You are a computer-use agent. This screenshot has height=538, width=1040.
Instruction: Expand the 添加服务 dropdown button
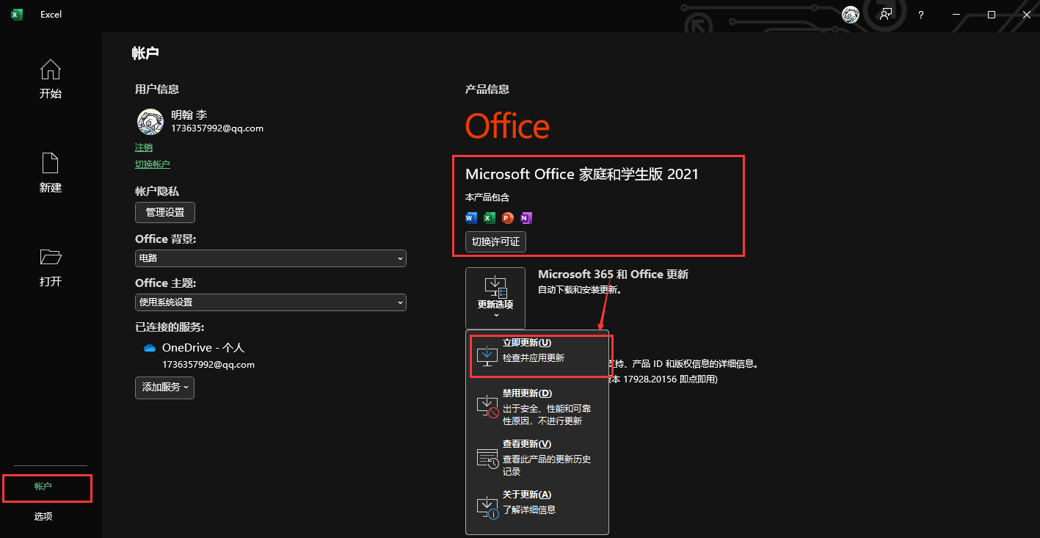(x=164, y=387)
